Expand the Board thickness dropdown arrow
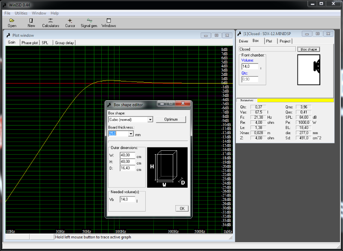Image resolution: width=343 pixels, height=251 pixels. point(131,134)
